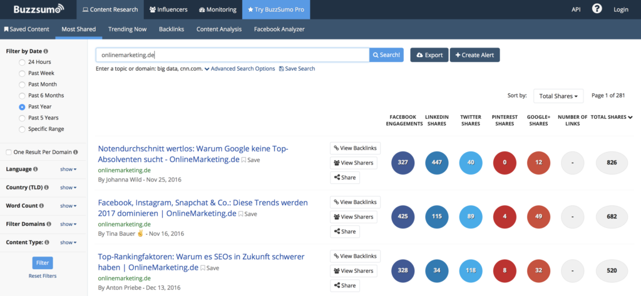Save the Top-Rankingfaktoren article

(x=210, y=268)
